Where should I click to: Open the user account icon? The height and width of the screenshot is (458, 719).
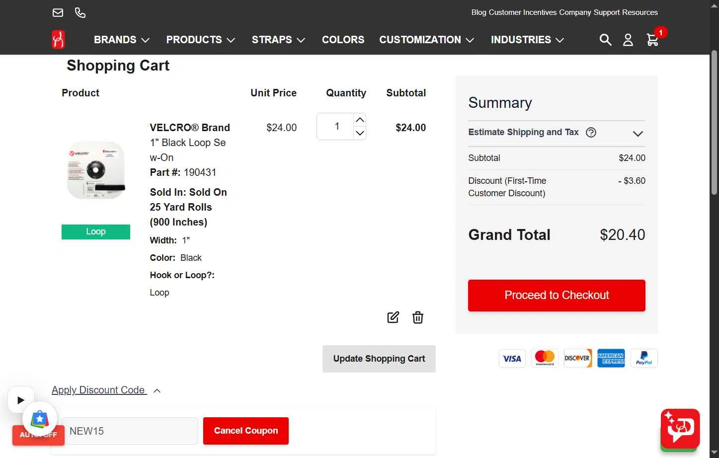click(x=628, y=40)
